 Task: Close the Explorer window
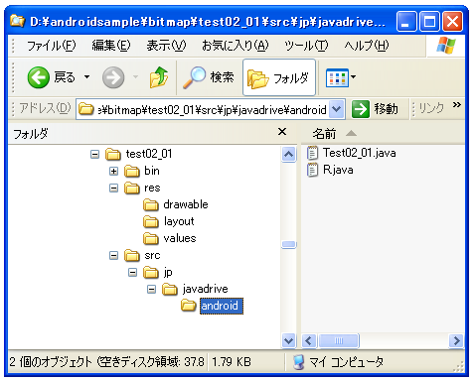[x=453, y=22]
